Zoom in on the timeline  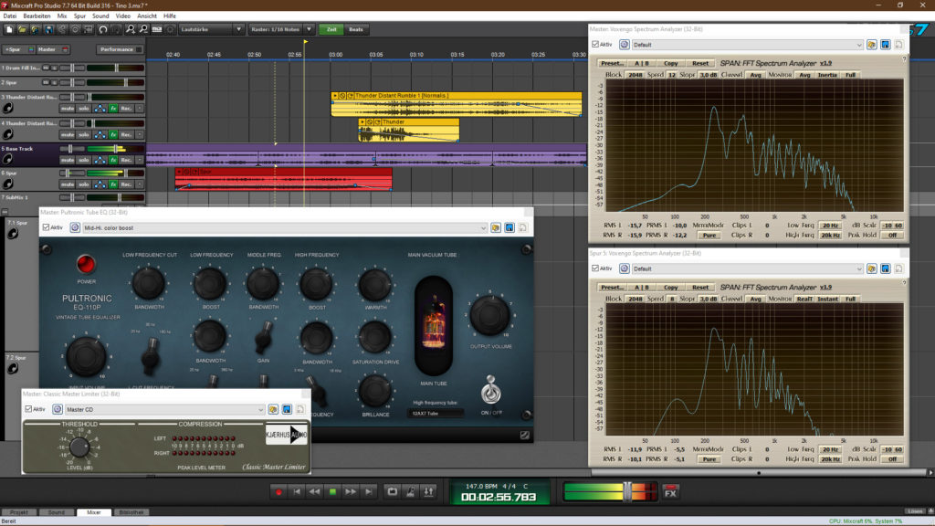[x=130, y=29]
